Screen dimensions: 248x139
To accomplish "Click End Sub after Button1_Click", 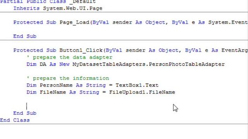I will pyautogui.click(x=25, y=113).
